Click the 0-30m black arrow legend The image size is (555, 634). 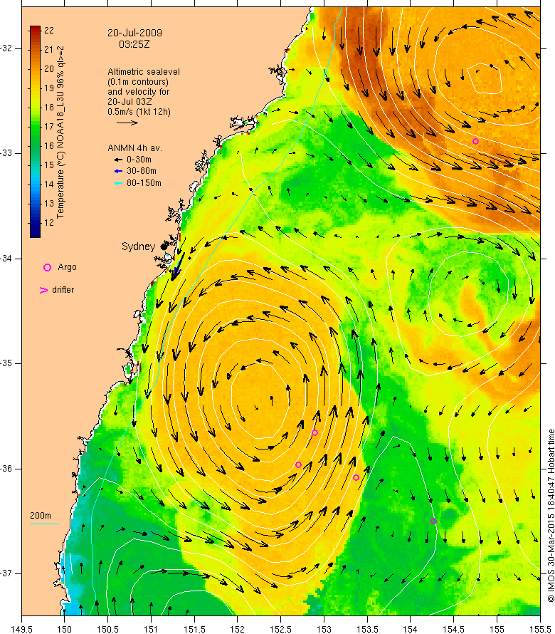click(x=118, y=160)
